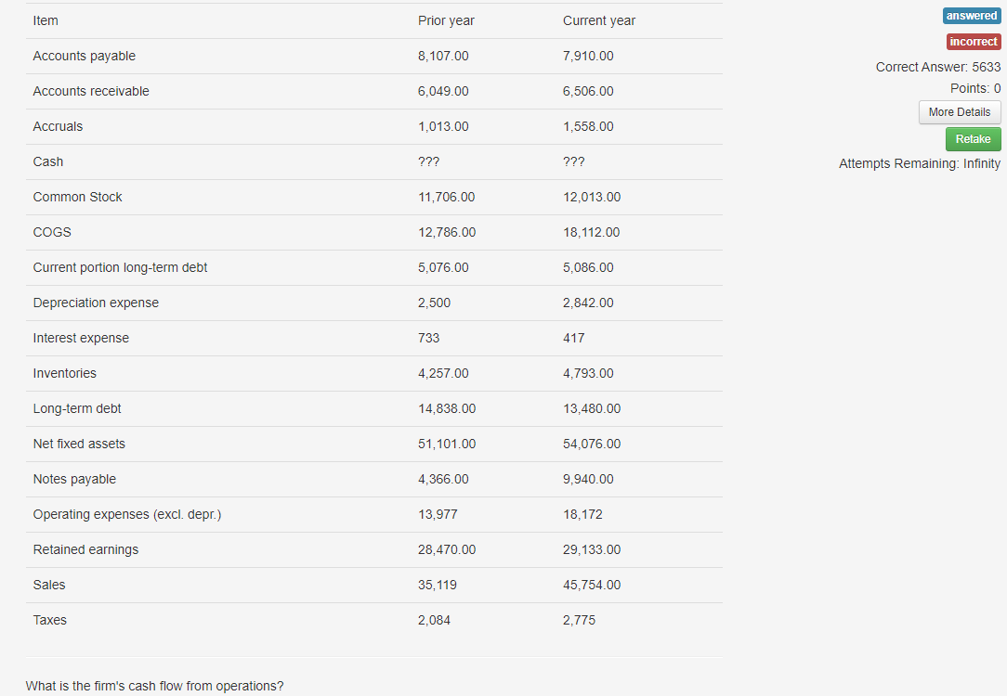The width and height of the screenshot is (1007, 696).
Task: Select the blue answered badge
Action: 972,16
